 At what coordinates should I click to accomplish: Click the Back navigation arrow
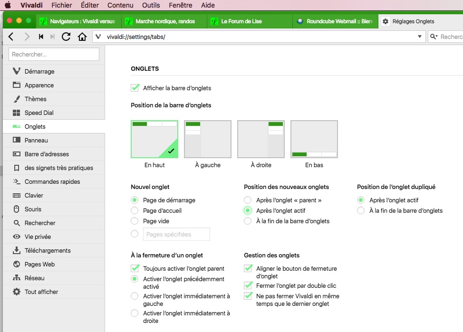11,37
